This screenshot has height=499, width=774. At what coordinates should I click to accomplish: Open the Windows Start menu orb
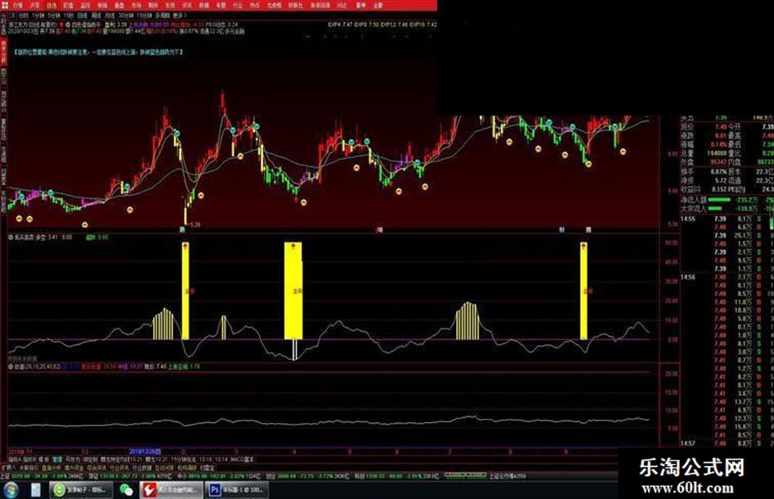tap(10, 490)
